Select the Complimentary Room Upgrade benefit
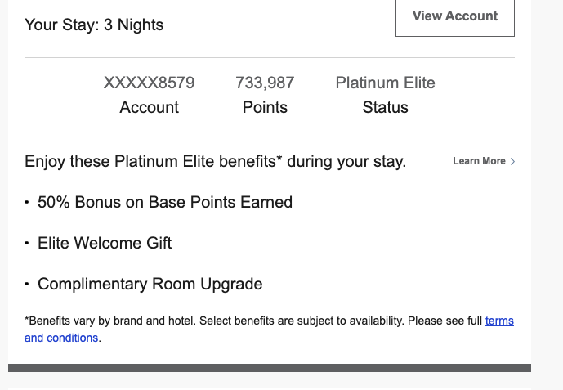The height and width of the screenshot is (390, 563). click(150, 285)
